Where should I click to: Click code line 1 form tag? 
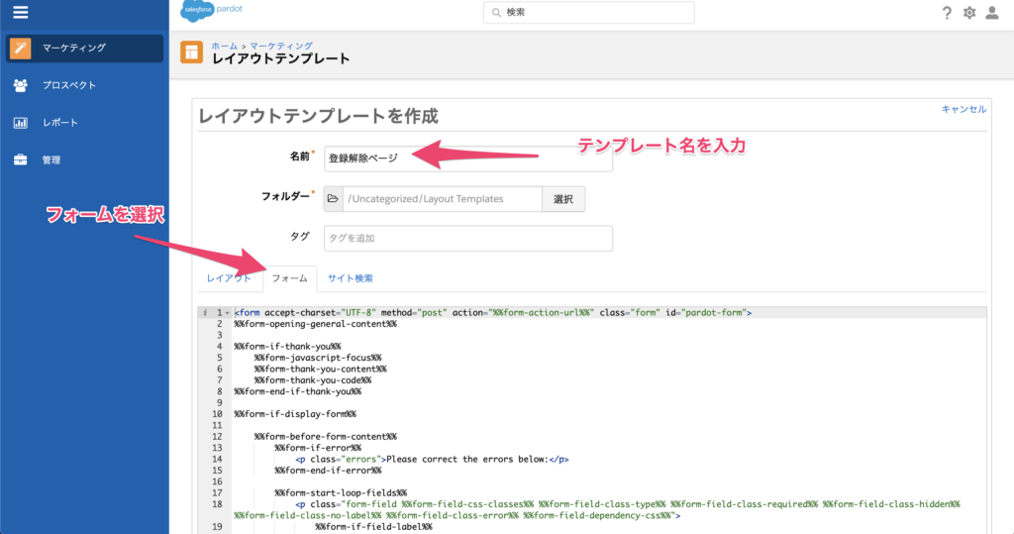click(493, 313)
